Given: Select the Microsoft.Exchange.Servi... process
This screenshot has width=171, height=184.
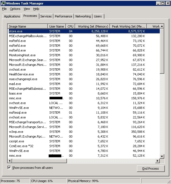Looking at the screenshot, I should (x=84, y=127).
